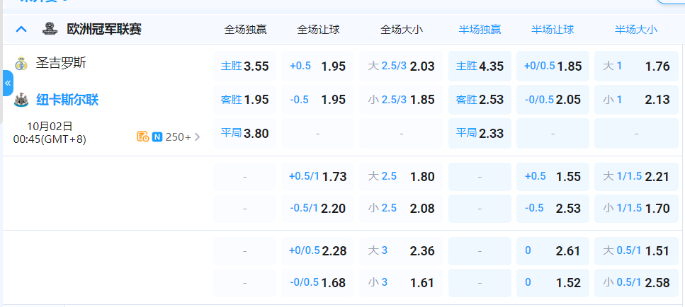Bet on 大 2.5/3 at 2.03
Viewport: 685px width, 307px height.
401,66
